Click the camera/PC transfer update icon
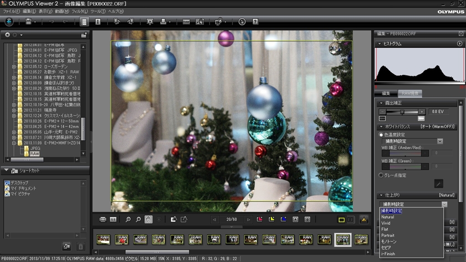The height and width of the screenshot is (262, 466). [219, 22]
